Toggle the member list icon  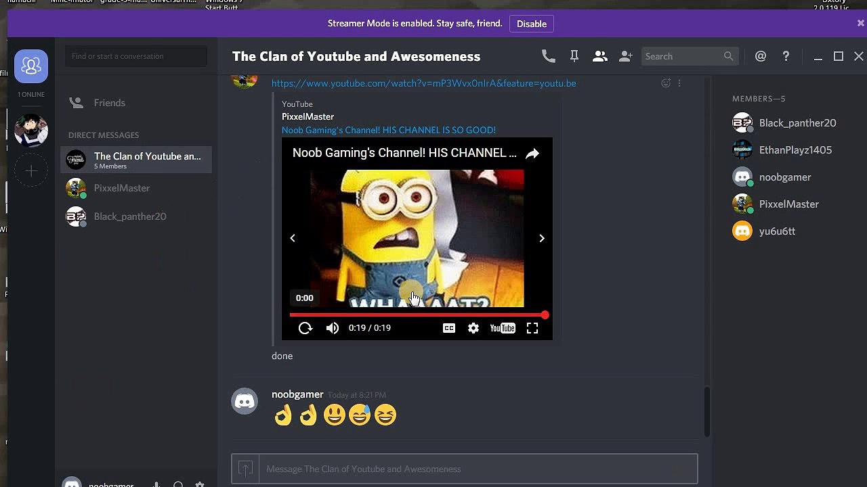(x=599, y=56)
